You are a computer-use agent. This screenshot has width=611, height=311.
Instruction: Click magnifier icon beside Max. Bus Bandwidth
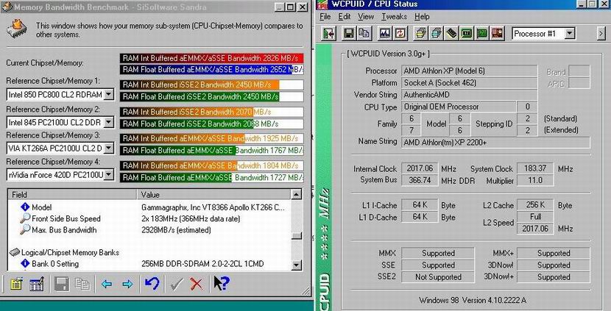coord(25,229)
